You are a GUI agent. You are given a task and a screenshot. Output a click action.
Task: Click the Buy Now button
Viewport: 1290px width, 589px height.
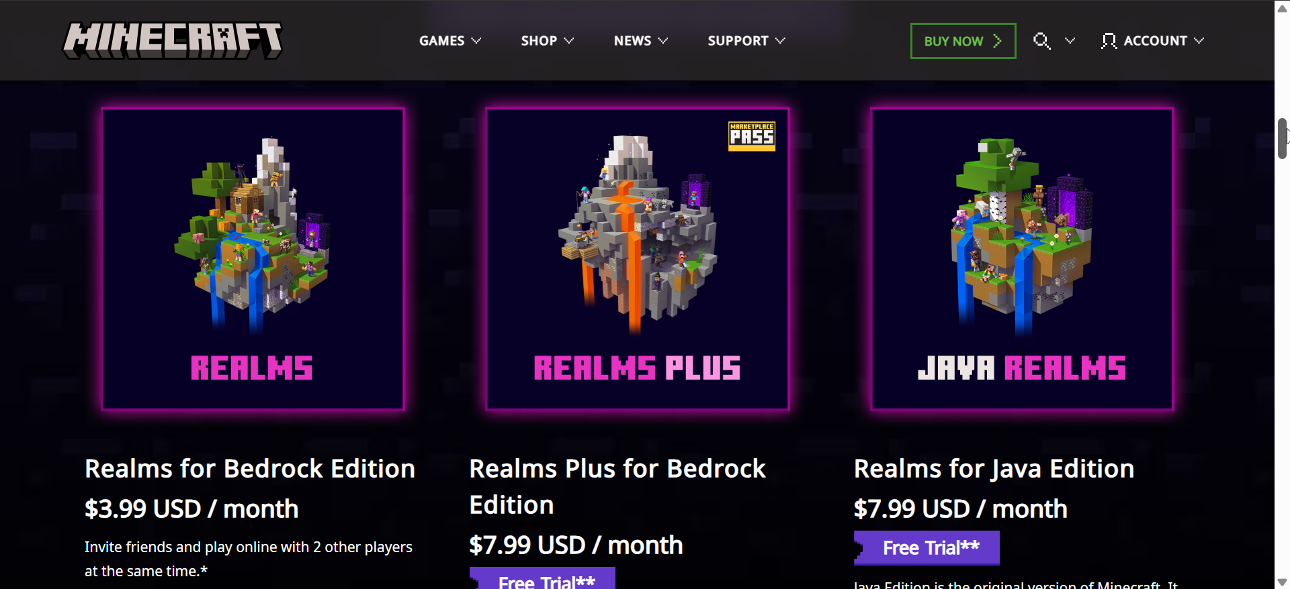coord(963,41)
